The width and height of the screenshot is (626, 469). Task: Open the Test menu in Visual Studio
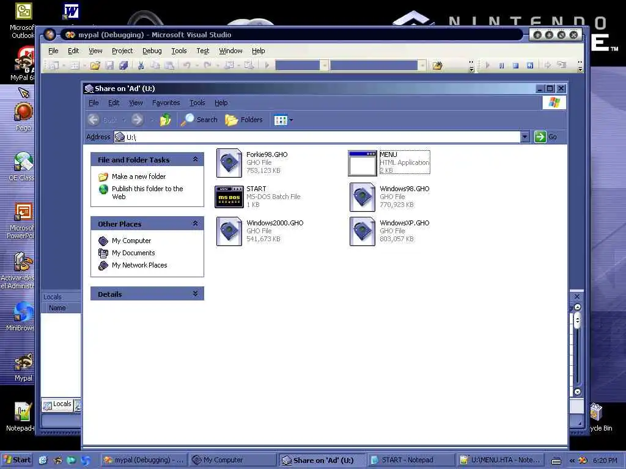pyautogui.click(x=203, y=51)
